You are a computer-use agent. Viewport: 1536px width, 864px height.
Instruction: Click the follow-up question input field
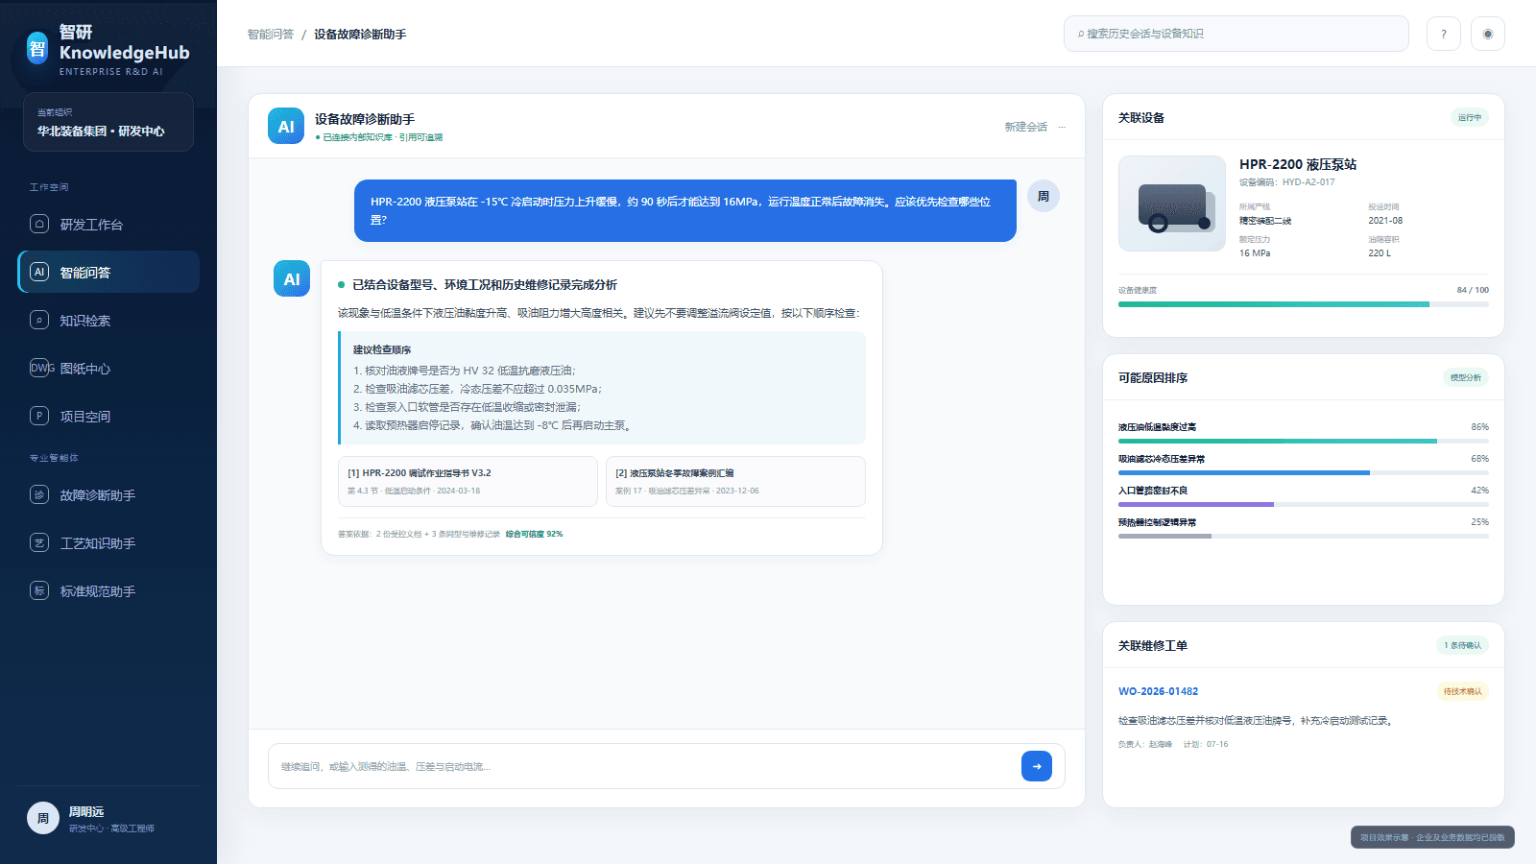coord(643,766)
